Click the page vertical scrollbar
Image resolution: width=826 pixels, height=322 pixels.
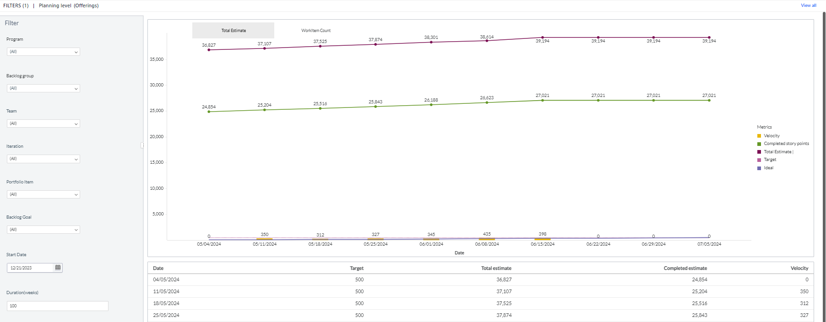(x=824, y=167)
